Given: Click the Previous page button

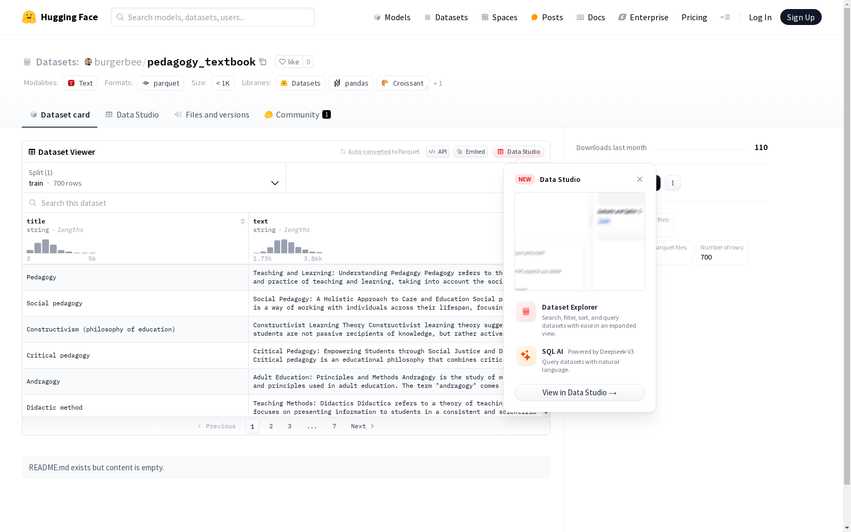Looking at the screenshot, I should 216,426.
